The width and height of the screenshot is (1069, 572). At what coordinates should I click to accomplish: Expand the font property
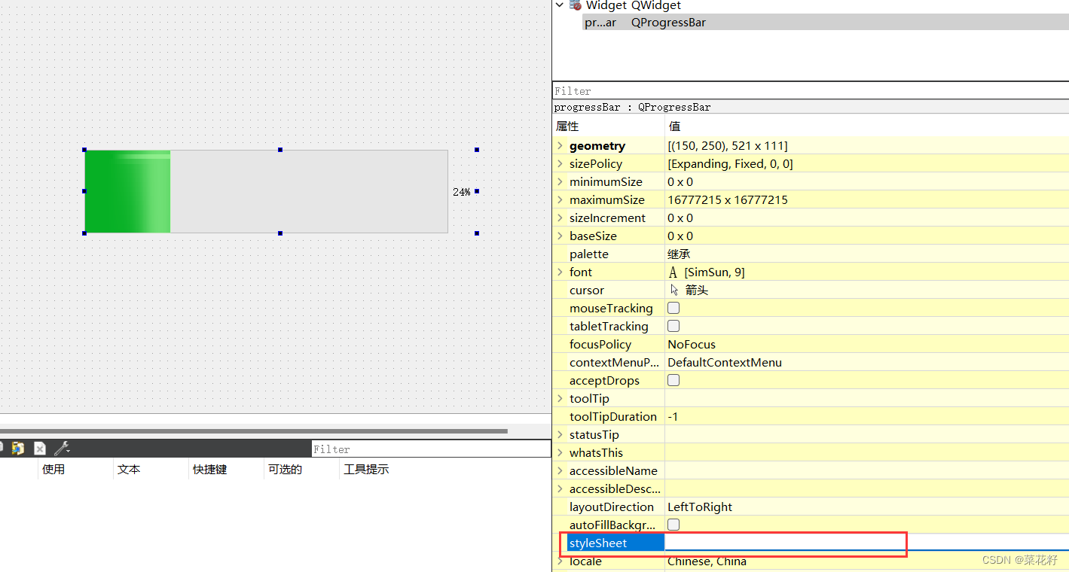(560, 272)
